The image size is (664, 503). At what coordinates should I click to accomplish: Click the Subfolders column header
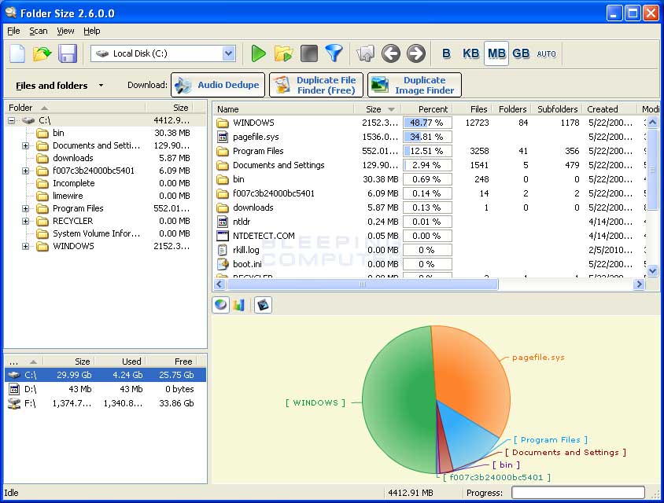(557, 109)
